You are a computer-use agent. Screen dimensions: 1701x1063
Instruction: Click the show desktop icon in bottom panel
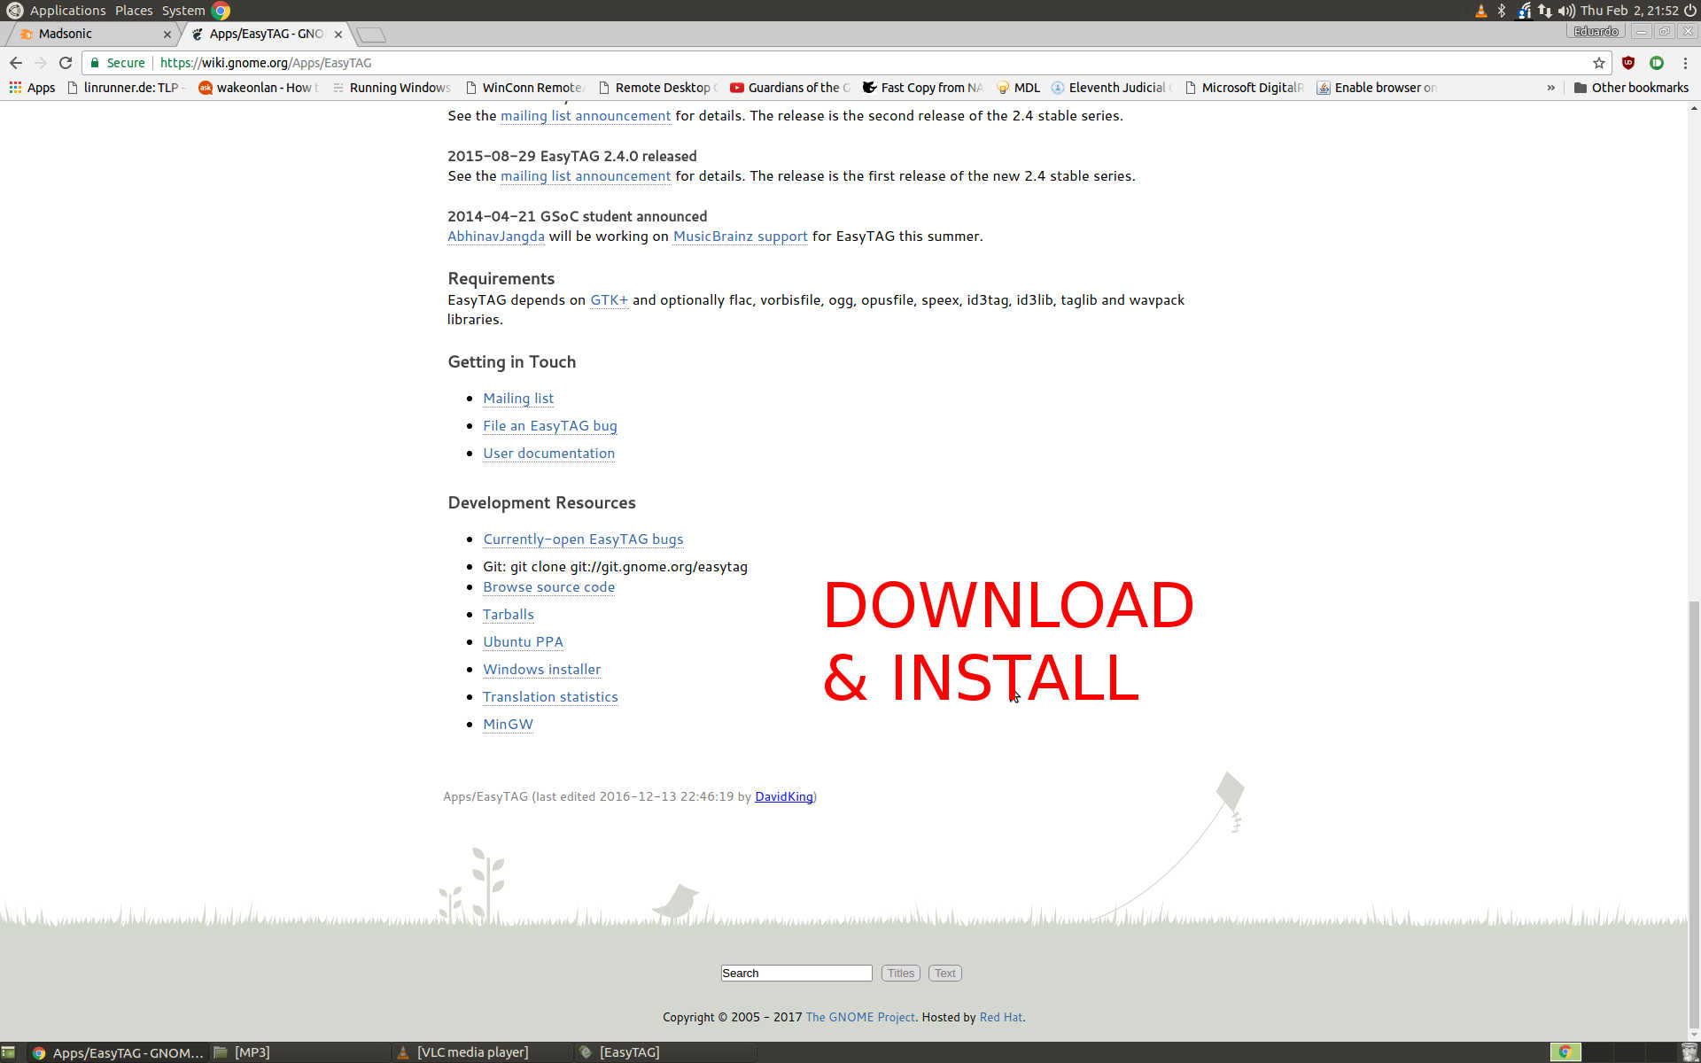(x=8, y=1052)
